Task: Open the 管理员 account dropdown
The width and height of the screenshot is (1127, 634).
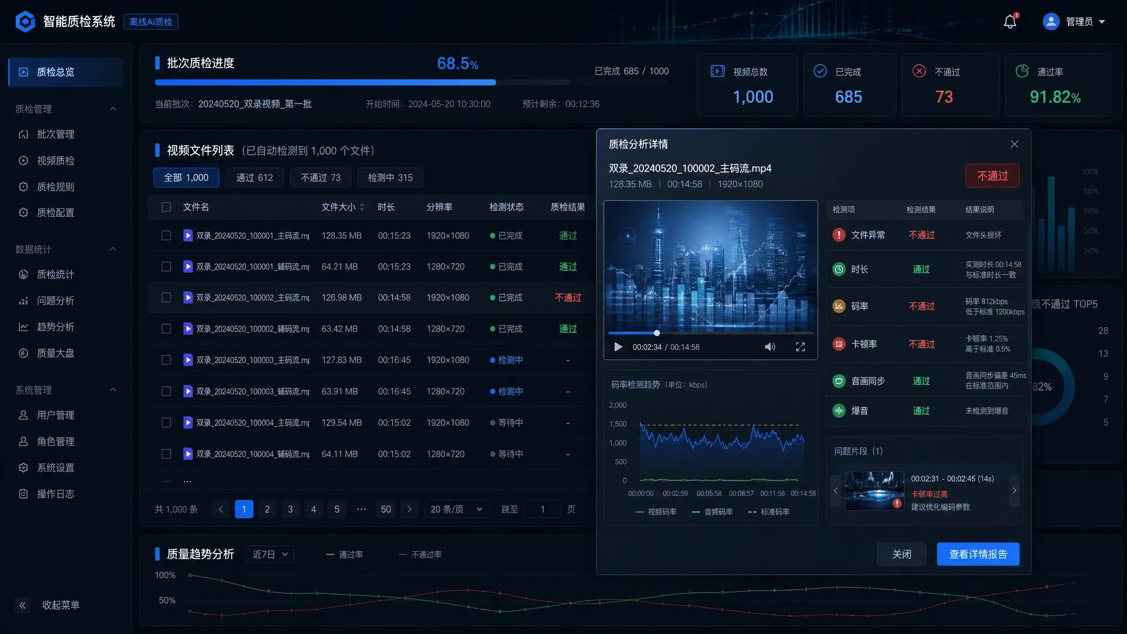Action: coord(1074,22)
